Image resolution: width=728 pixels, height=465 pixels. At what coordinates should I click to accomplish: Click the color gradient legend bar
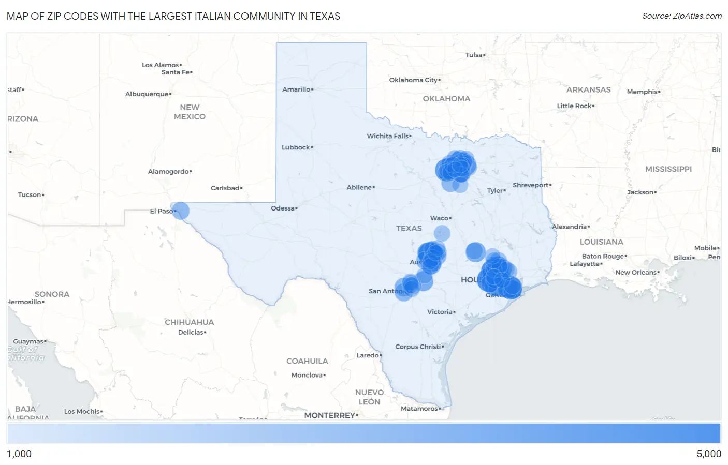click(364, 433)
